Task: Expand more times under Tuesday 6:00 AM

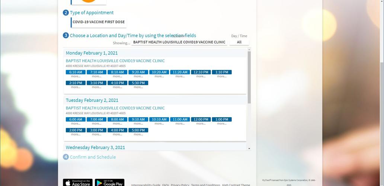Action: (x=76, y=124)
